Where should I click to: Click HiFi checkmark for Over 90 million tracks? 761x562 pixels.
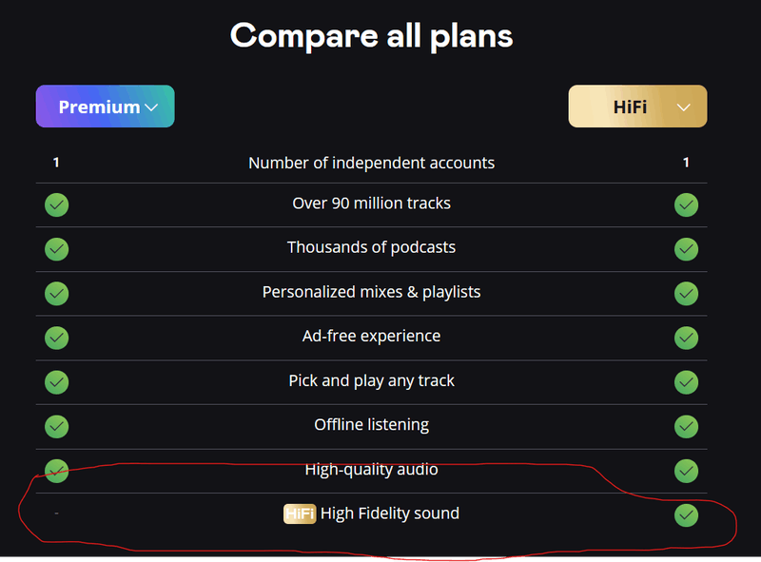click(686, 204)
